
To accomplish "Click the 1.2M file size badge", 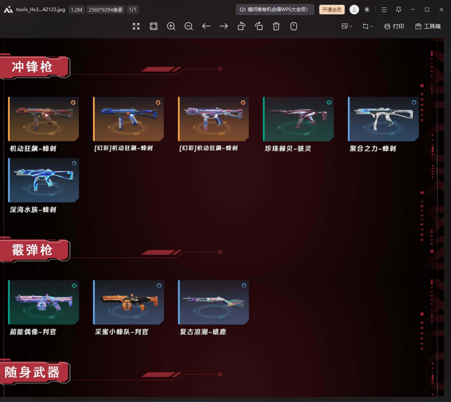I will pos(76,10).
